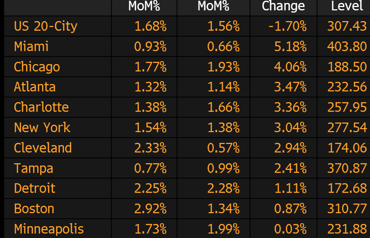The height and width of the screenshot is (238, 370).
Task: Select Cleveland's 2.33% MoM cell
Action: point(150,148)
